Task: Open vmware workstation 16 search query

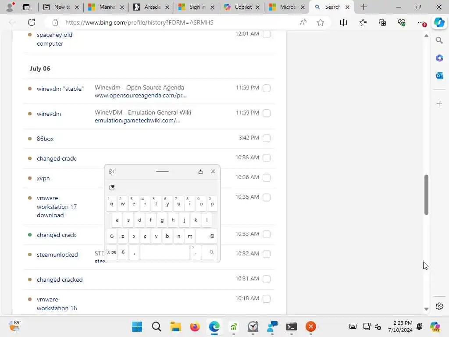Action: (57, 304)
